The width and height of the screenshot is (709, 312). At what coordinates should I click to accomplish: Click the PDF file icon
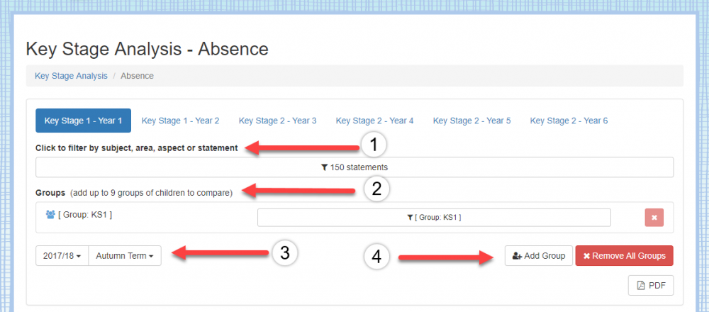coord(641,285)
